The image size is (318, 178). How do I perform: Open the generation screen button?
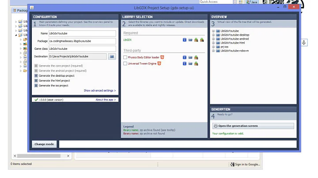pyautogui.click(x=253, y=126)
